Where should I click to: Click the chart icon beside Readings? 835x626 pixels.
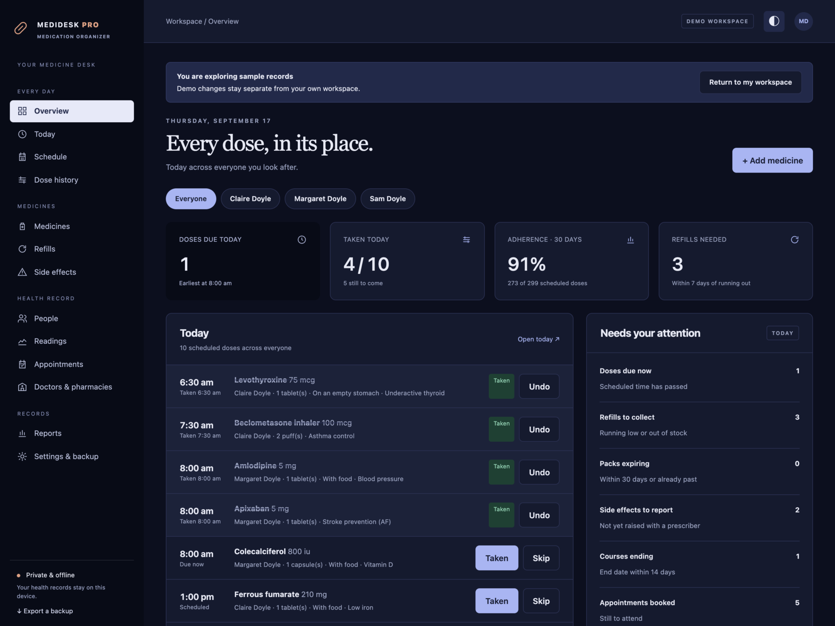point(22,341)
